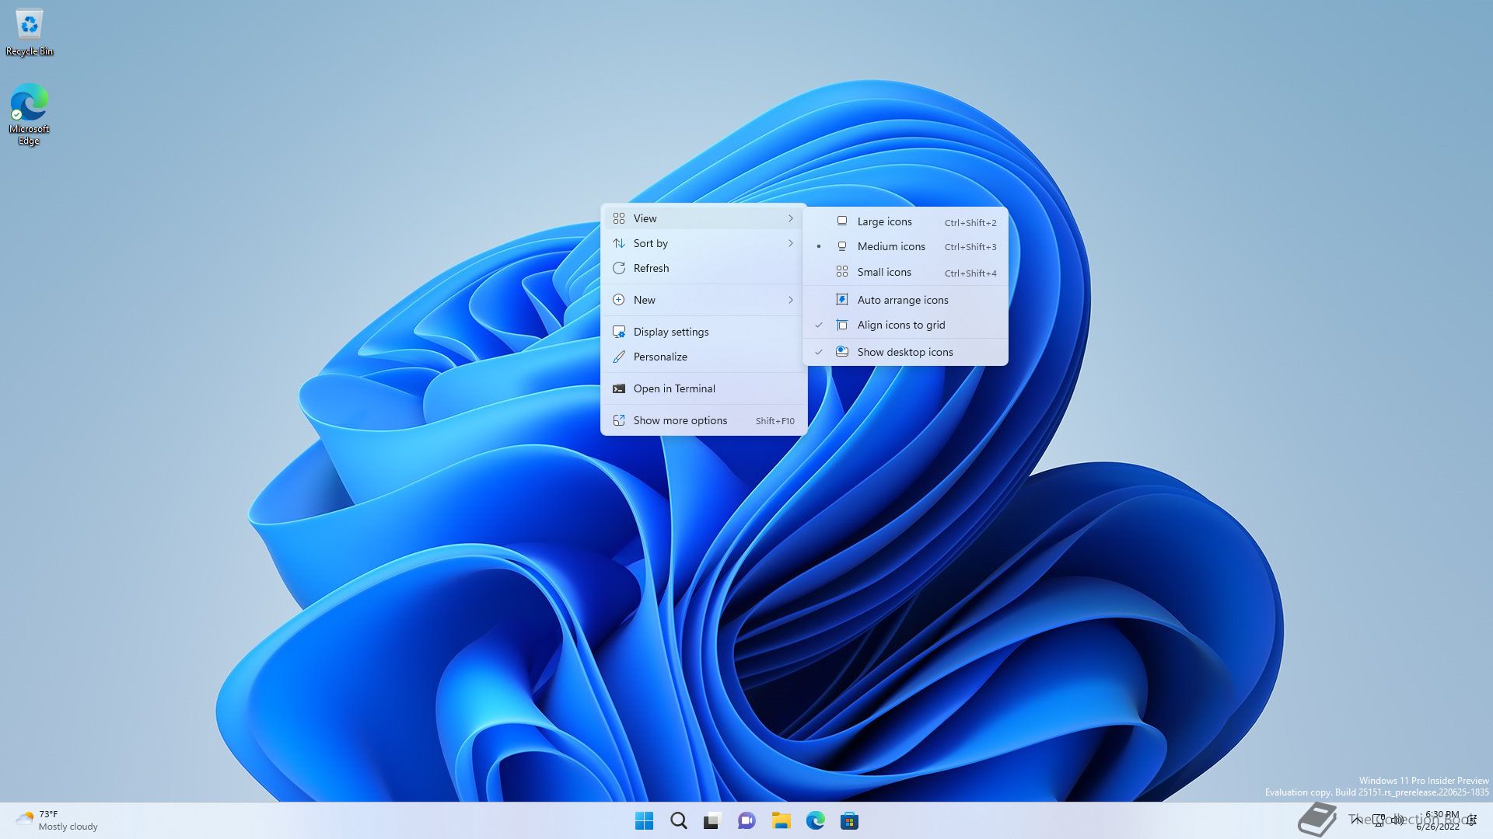Select the Microsoft Edge desktop shortcut
Viewport: 1493px width, 839px height.
pyautogui.click(x=30, y=114)
